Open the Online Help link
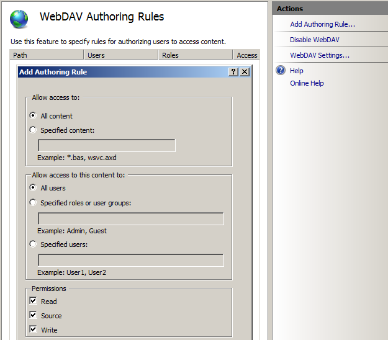Screen dimensions: 388x340 click(307, 83)
